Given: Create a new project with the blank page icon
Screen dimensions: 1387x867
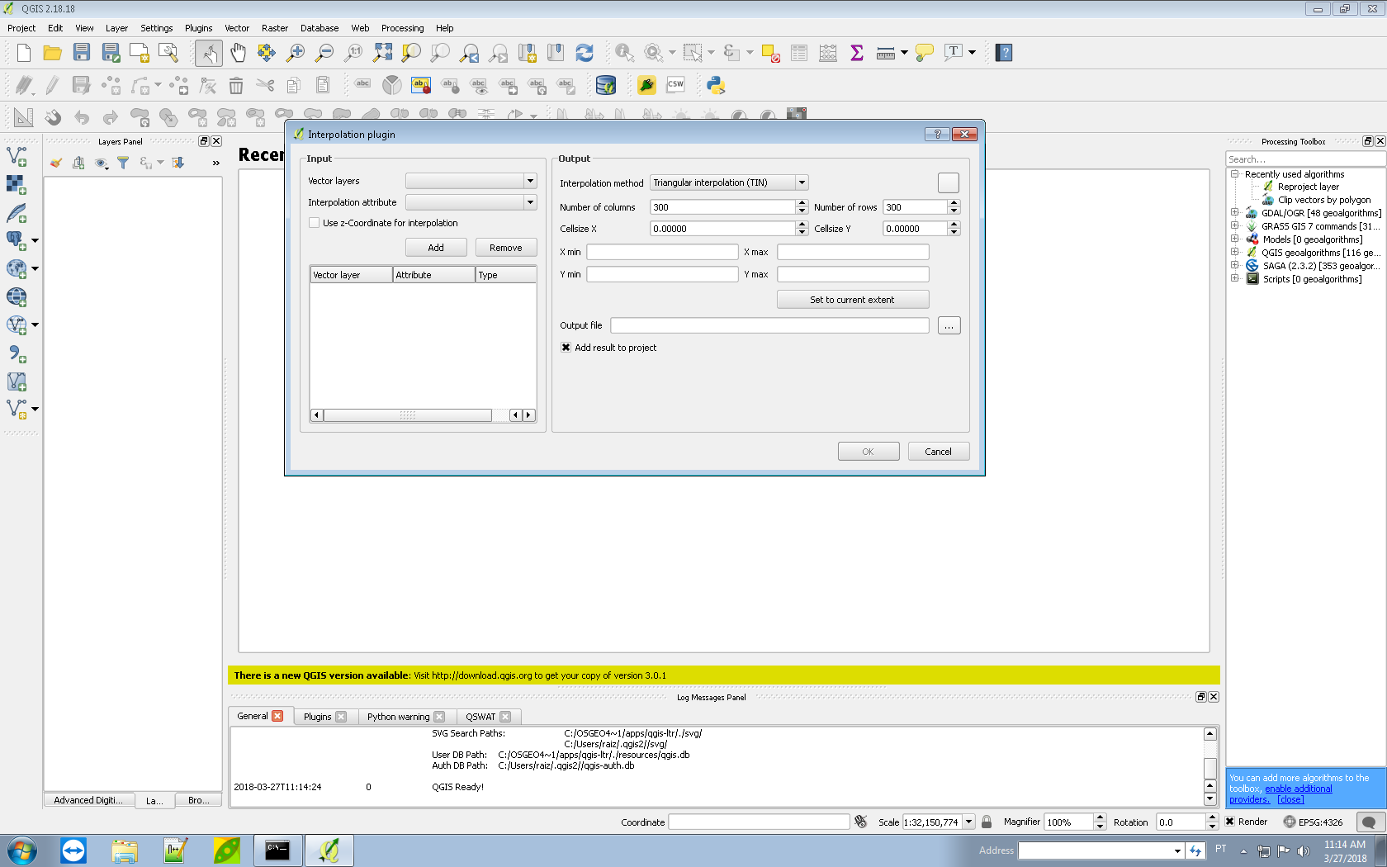Looking at the screenshot, I should pyautogui.click(x=23, y=53).
